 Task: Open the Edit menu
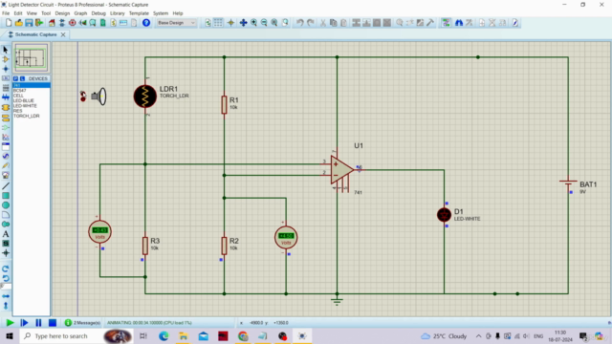(18, 13)
